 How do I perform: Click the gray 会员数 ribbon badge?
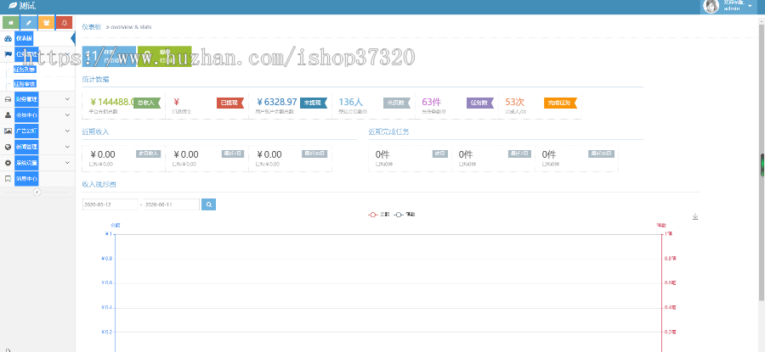coord(397,103)
